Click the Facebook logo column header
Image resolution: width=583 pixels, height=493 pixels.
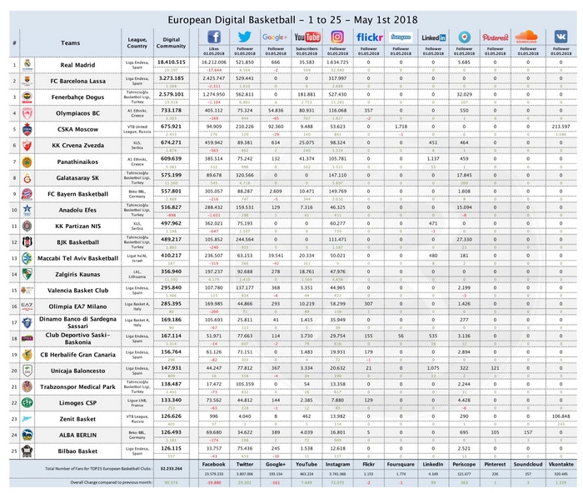[x=214, y=37]
